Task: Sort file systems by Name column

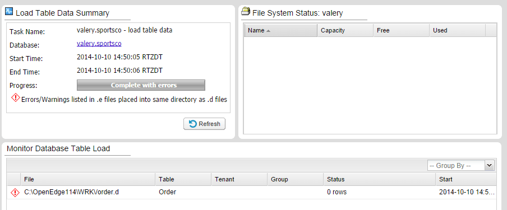Action: coord(280,30)
